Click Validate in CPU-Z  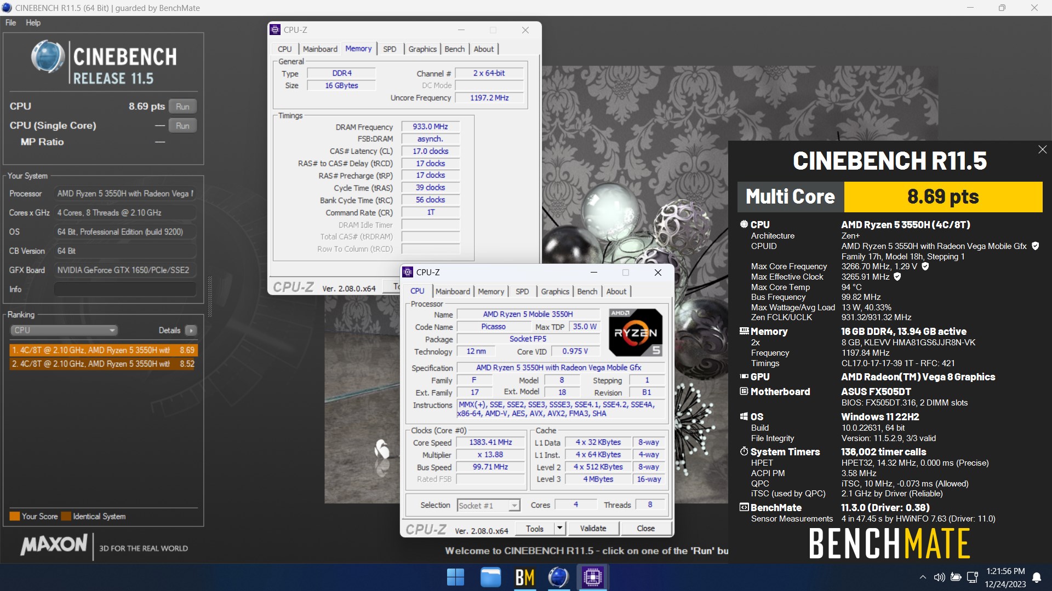pos(593,529)
